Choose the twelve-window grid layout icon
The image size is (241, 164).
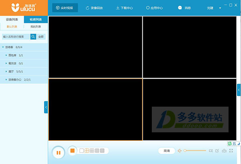97,151
